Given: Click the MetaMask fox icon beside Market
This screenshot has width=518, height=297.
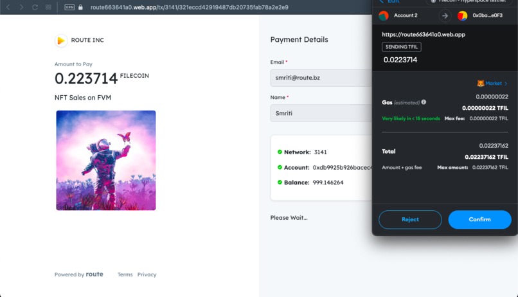Looking at the screenshot, I should (480, 84).
